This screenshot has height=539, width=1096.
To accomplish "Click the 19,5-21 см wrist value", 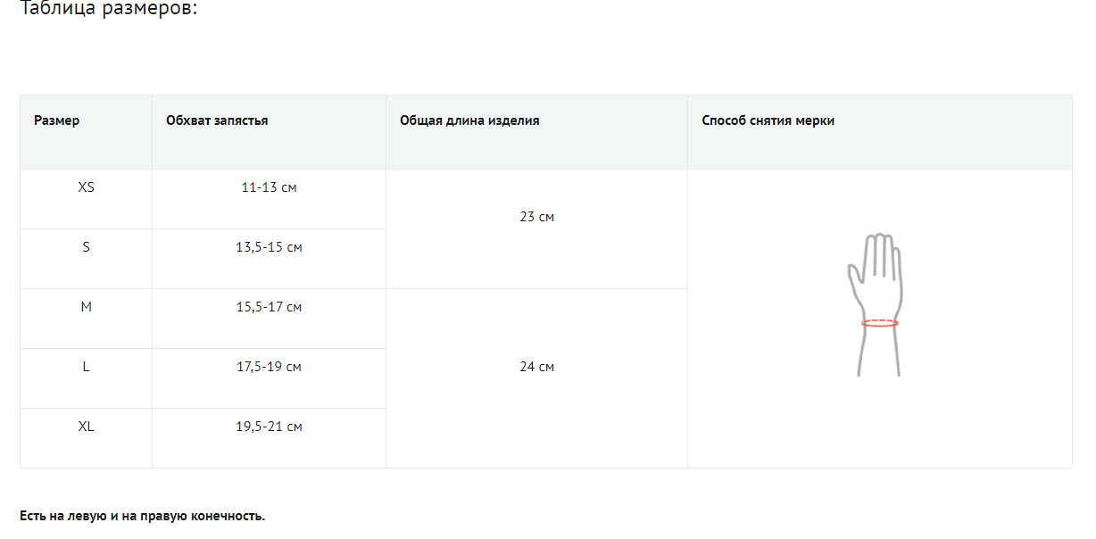I will coord(269,427).
